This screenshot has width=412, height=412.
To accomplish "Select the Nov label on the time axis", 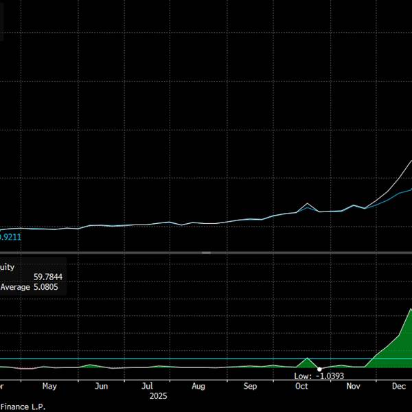I will point(353,387).
